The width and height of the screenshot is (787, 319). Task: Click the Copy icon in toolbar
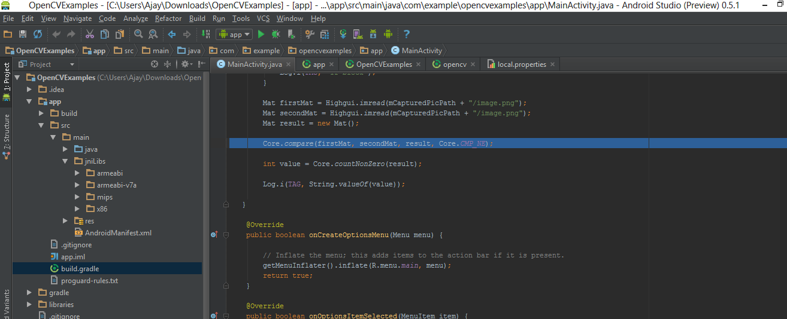(105, 34)
